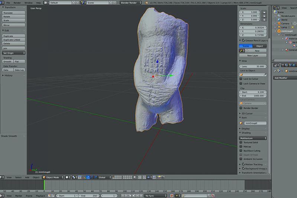Switch grease pencil source to Object tab
The width and height of the screenshot is (297, 198).
click(260, 46)
